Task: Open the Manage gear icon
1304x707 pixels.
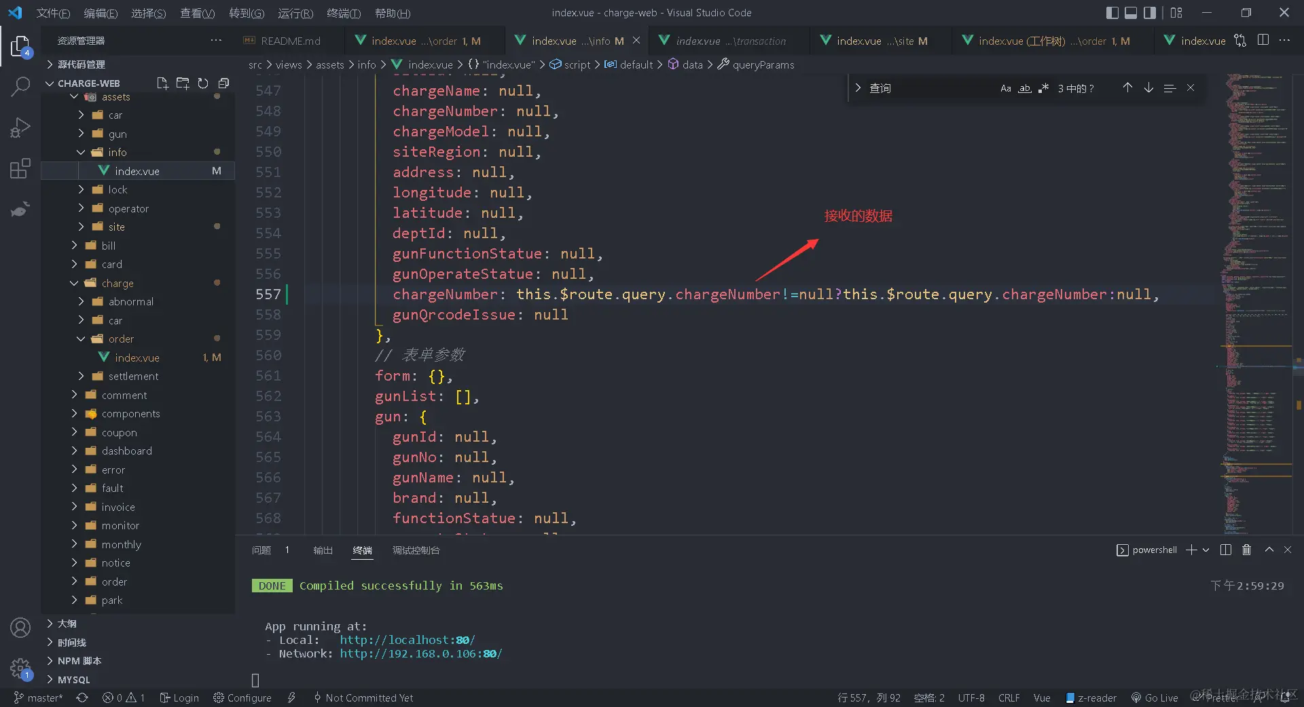Action: [20, 668]
